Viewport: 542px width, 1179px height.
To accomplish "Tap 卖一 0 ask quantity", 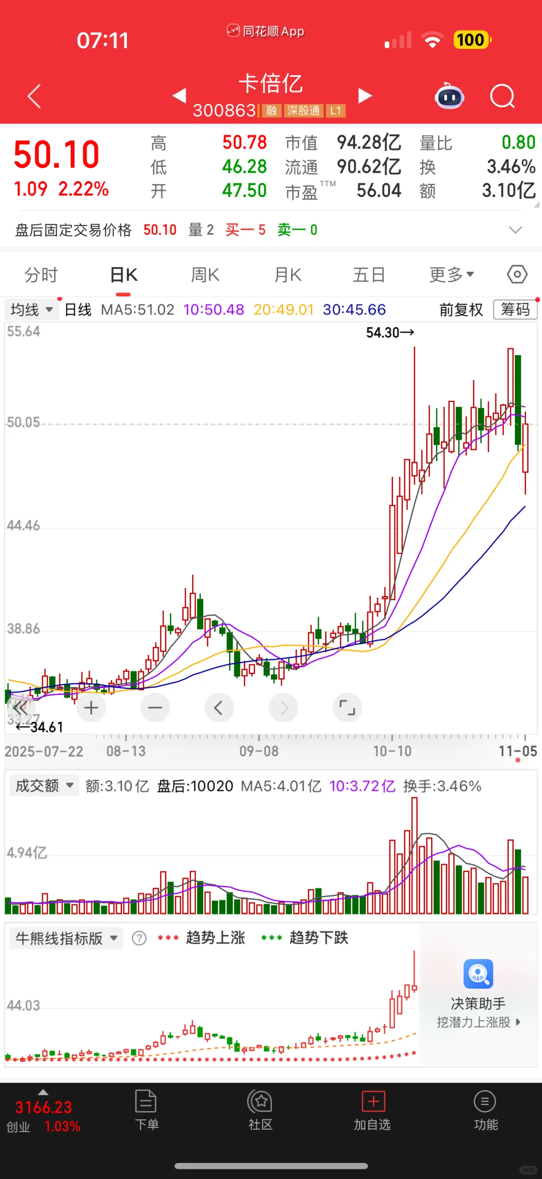I will coord(297,230).
